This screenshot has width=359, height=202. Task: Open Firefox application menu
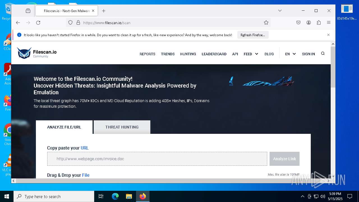(329, 22)
